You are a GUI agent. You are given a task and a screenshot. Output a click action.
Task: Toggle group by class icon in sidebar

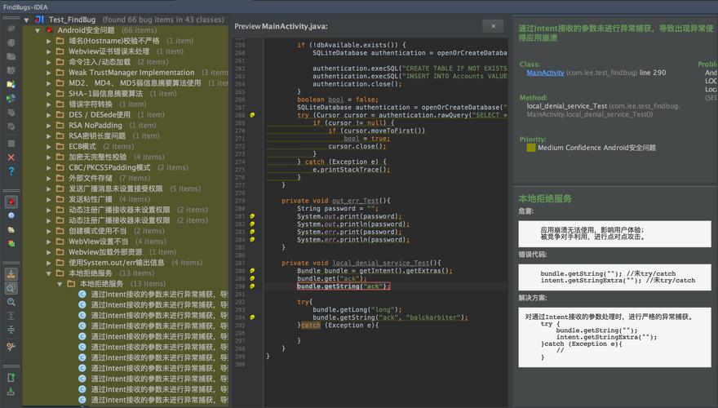click(x=11, y=215)
